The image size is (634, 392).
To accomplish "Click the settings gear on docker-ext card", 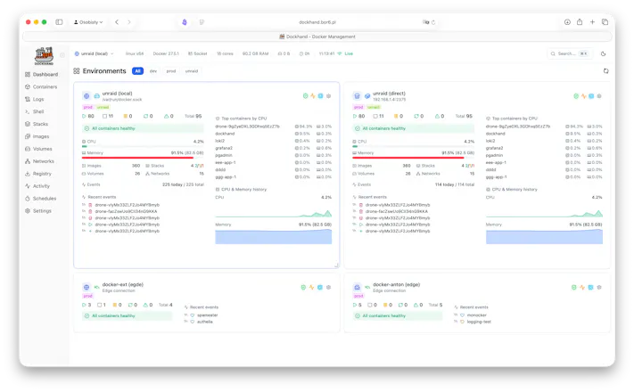I will click(x=328, y=288).
